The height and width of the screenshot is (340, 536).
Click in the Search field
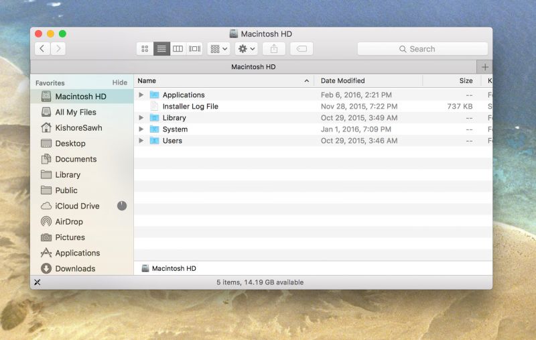click(x=423, y=49)
